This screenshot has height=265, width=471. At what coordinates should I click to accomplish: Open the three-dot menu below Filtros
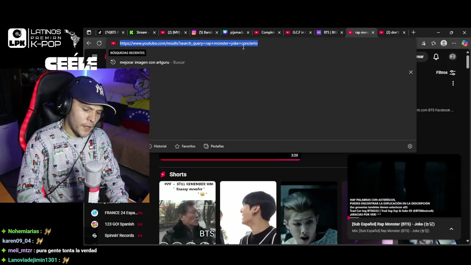(453, 84)
